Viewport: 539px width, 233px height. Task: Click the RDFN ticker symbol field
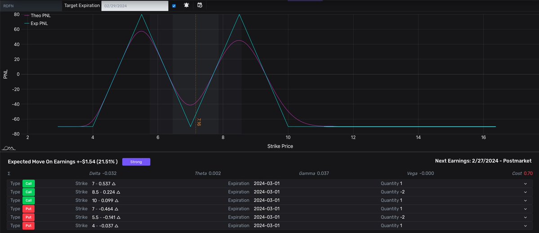[31, 6]
